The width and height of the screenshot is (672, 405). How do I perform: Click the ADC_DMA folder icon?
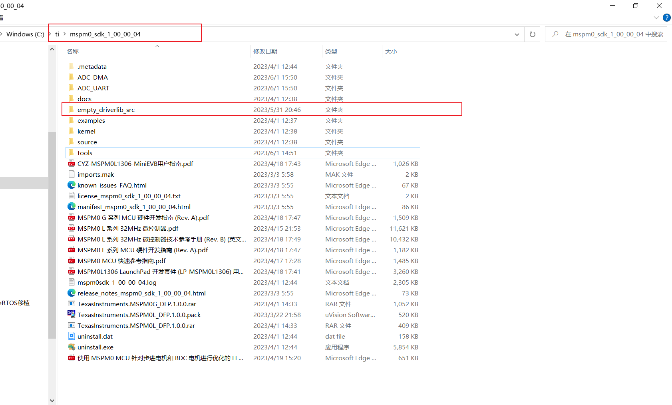[x=71, y=77]
